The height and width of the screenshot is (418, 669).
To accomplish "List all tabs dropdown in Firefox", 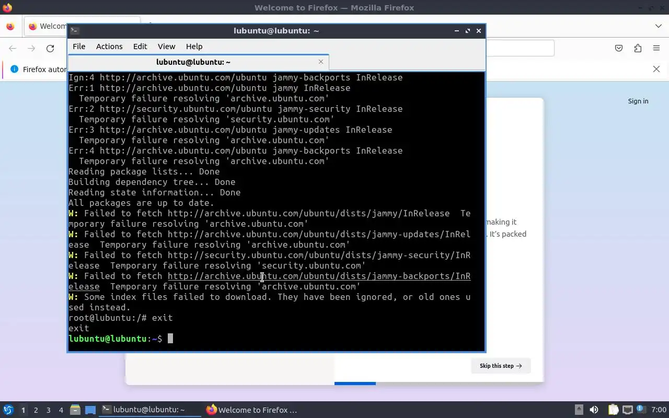I will click(658, 26).
